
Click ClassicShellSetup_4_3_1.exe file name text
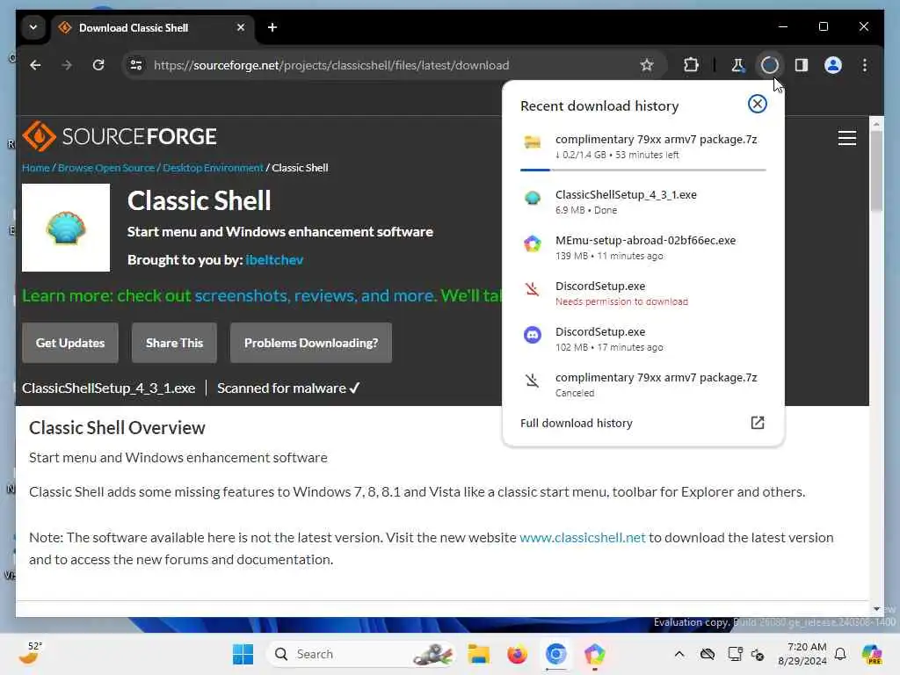pos(108,388)
